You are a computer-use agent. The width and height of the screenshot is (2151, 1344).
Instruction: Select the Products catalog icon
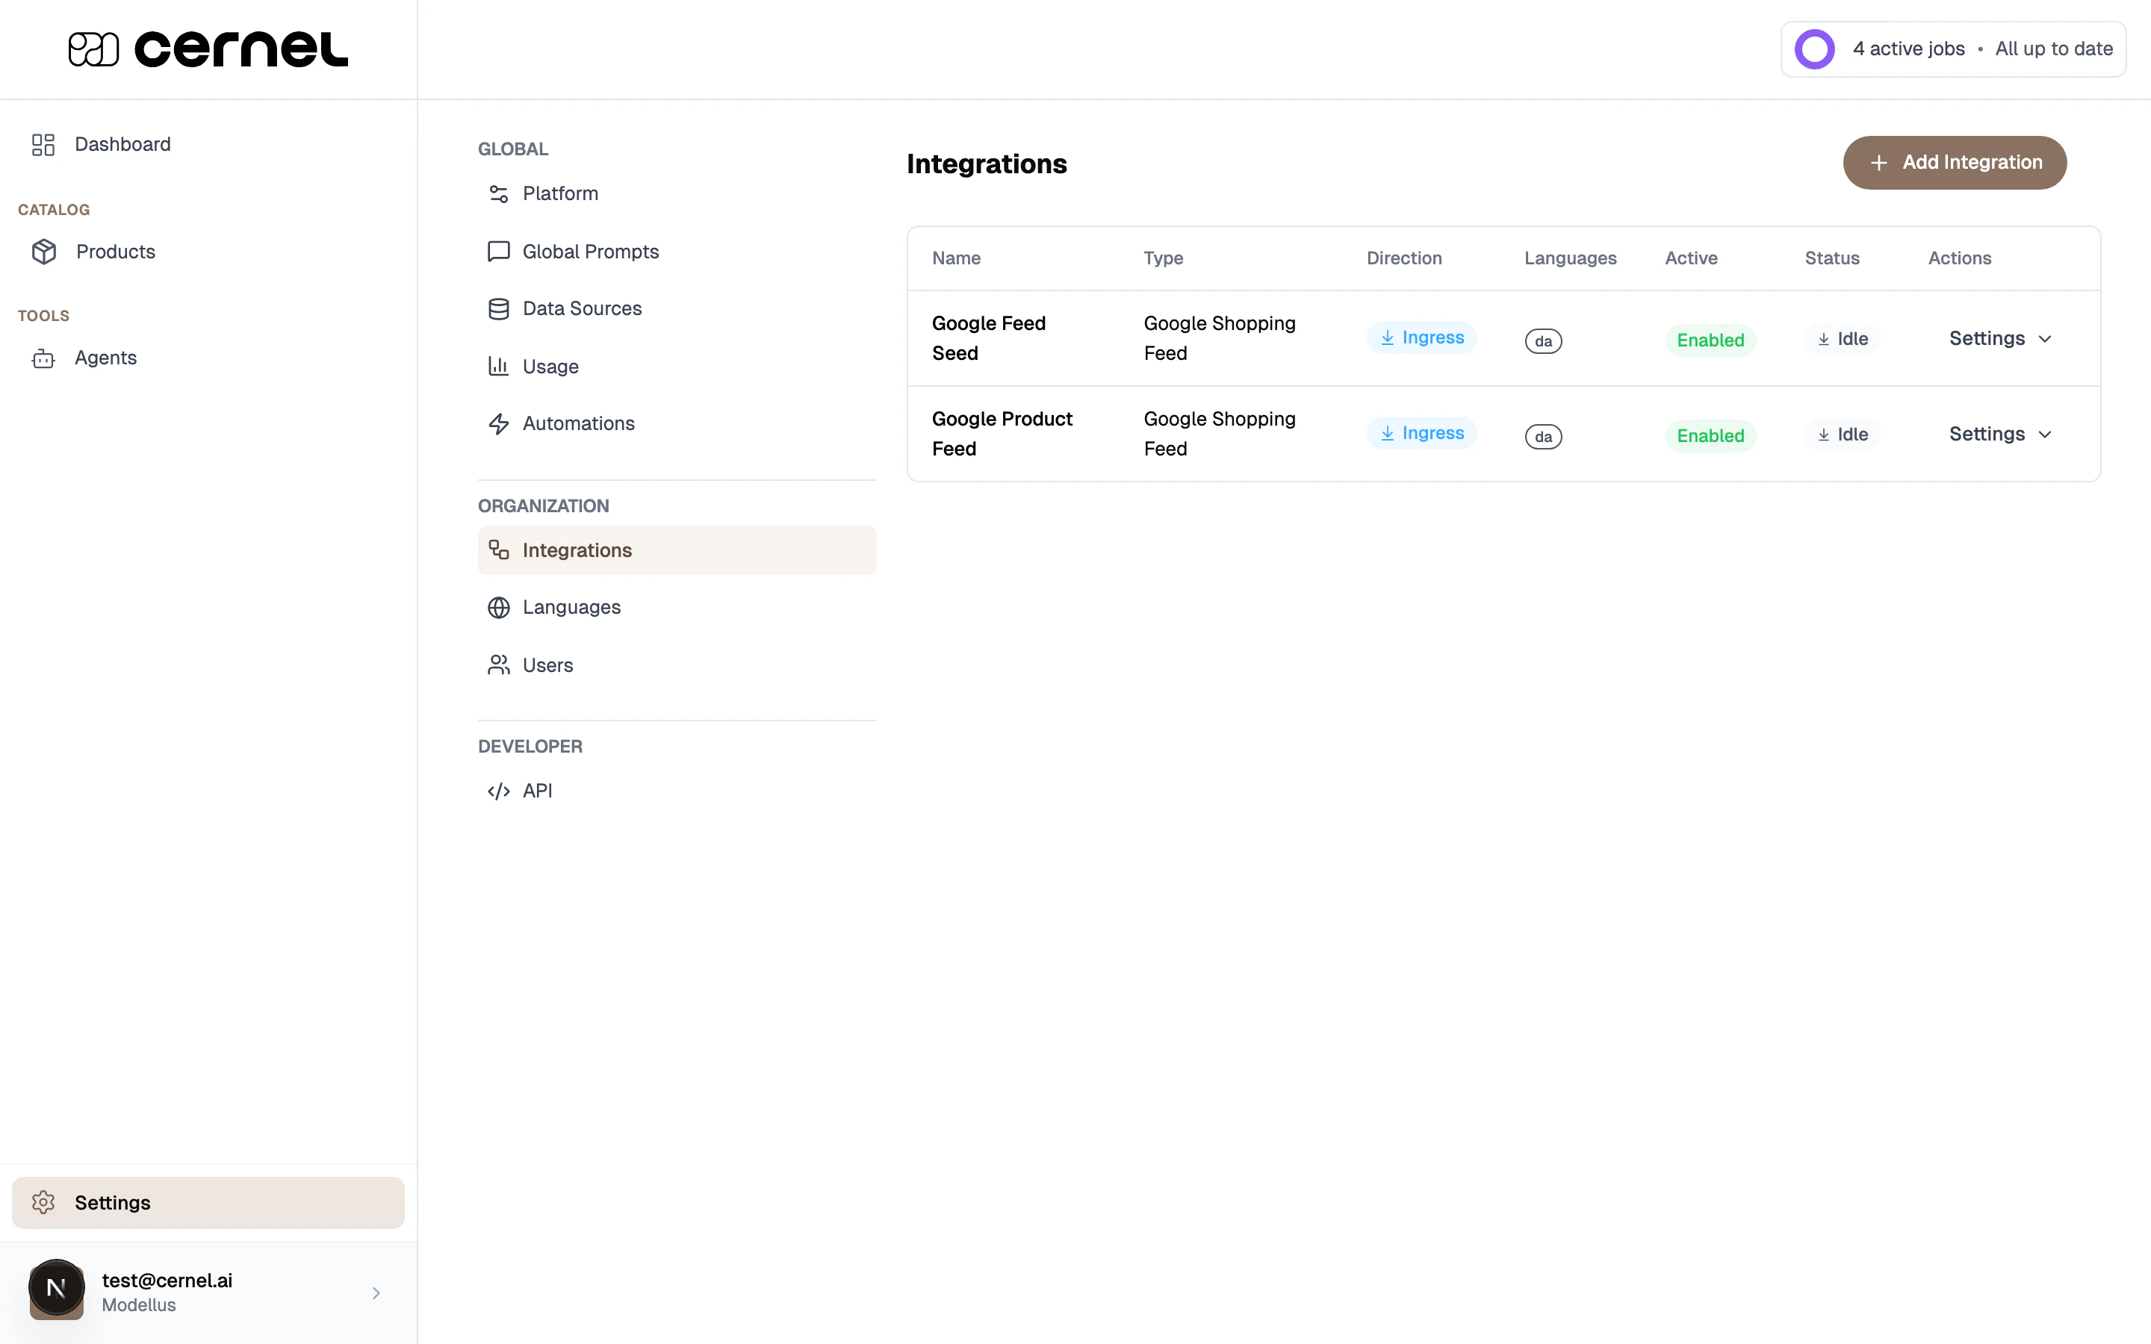click(43, 252)
